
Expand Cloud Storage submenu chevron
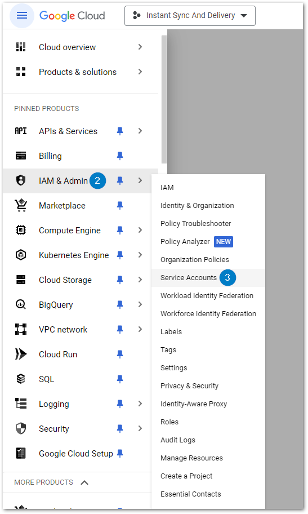(140, 280)
